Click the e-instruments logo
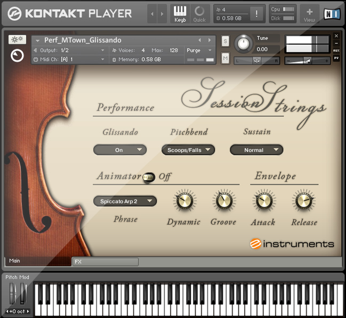This screenshot has width=346, height=318. click(292, 244)
